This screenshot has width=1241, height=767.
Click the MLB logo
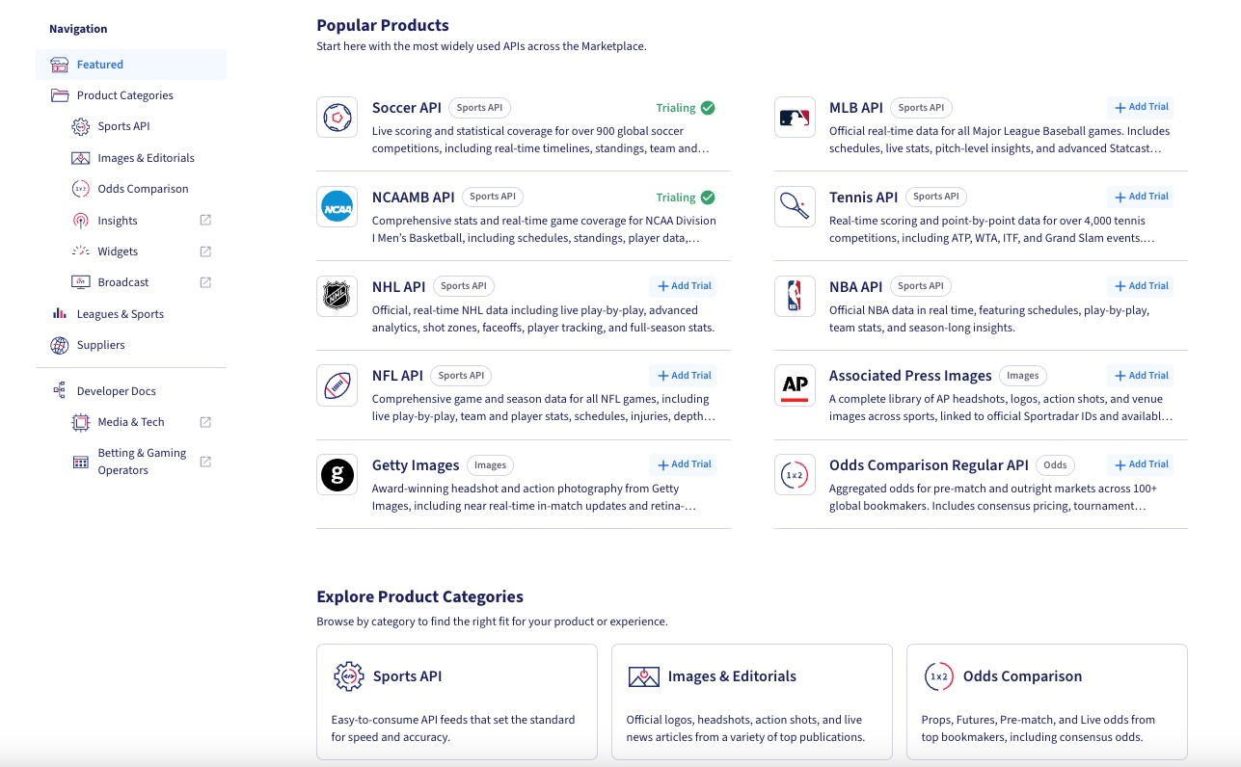pyautogui.click(x=795, y=118)
